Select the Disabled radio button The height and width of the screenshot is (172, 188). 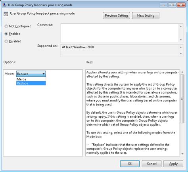6,41
